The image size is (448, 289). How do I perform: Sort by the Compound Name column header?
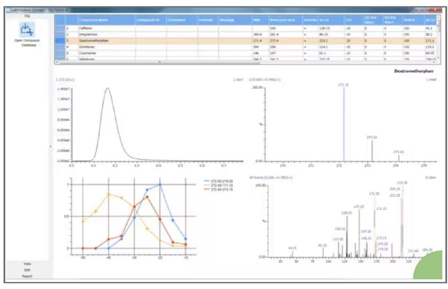(107, 20)
